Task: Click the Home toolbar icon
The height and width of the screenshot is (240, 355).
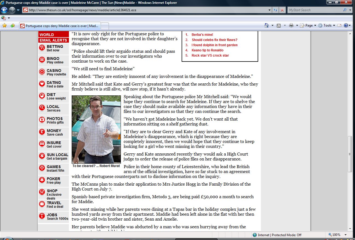Action: [x=267, y=25]
